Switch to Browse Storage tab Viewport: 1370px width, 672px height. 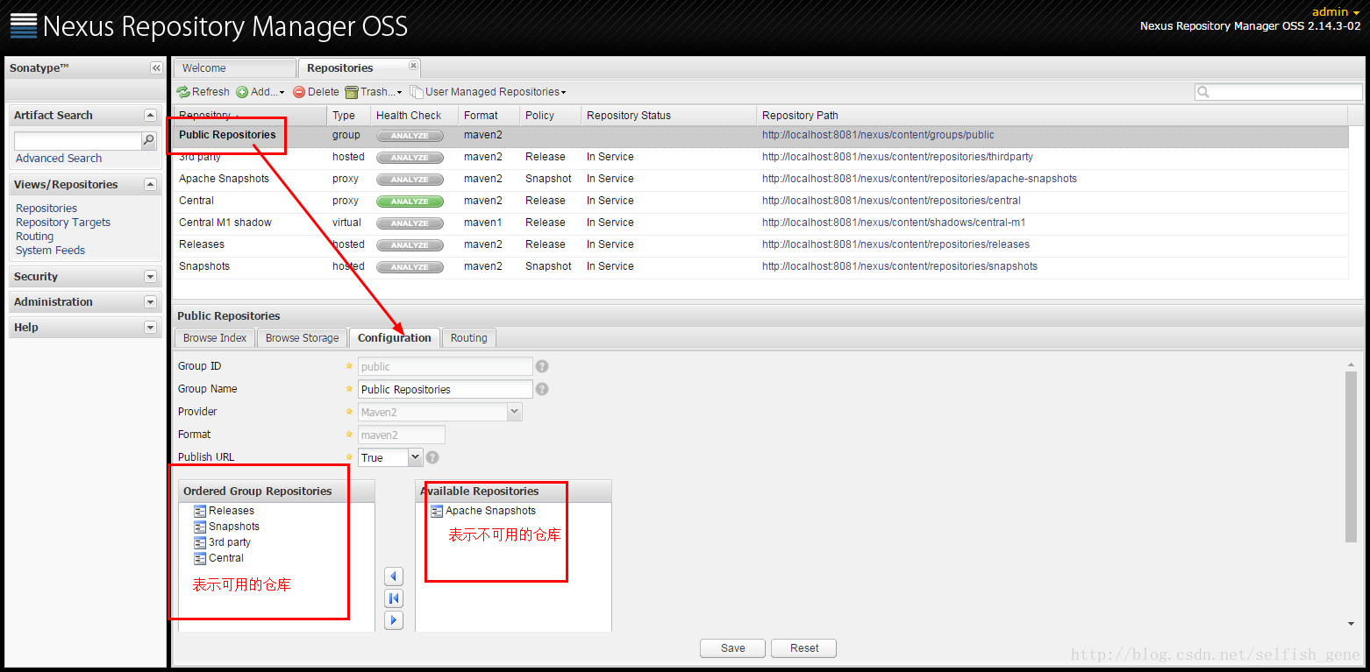(302, 338)
